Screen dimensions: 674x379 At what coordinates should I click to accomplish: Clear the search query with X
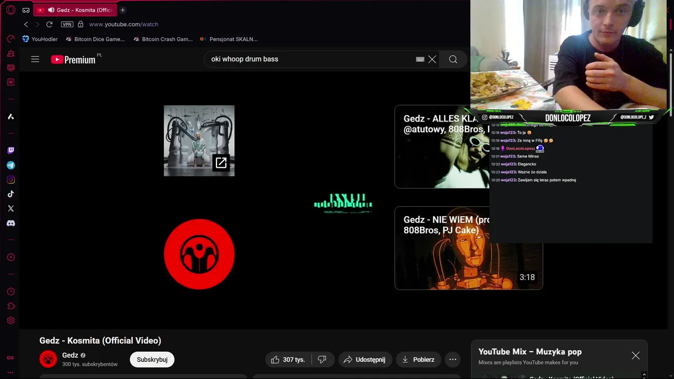coord(432,59)
